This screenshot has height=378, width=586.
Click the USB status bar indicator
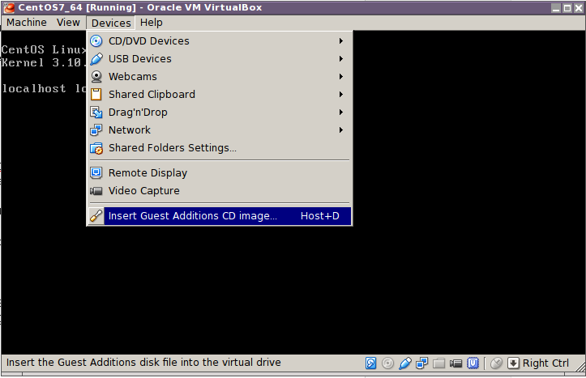405,363
